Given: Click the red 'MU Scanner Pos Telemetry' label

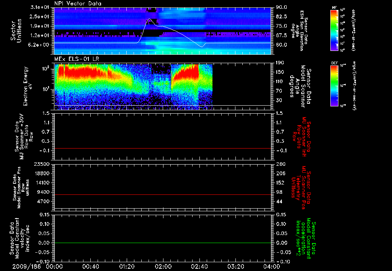Looking at the screenshot, I should (302, 188).
